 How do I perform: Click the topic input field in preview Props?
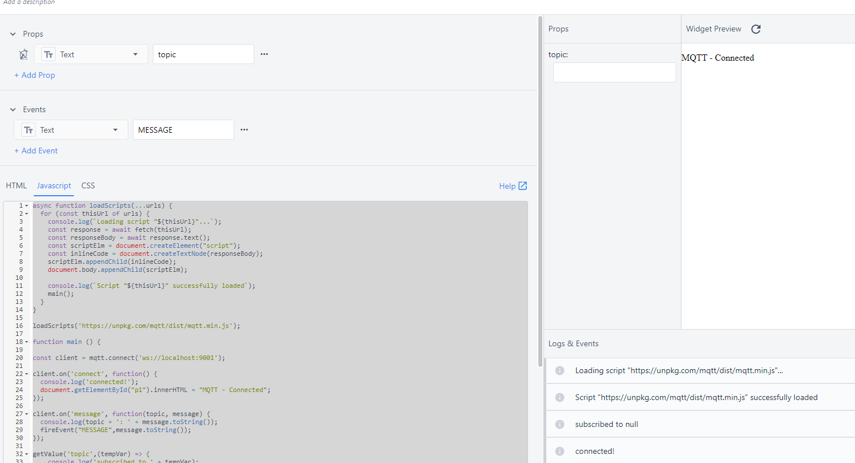coord(614,73)
